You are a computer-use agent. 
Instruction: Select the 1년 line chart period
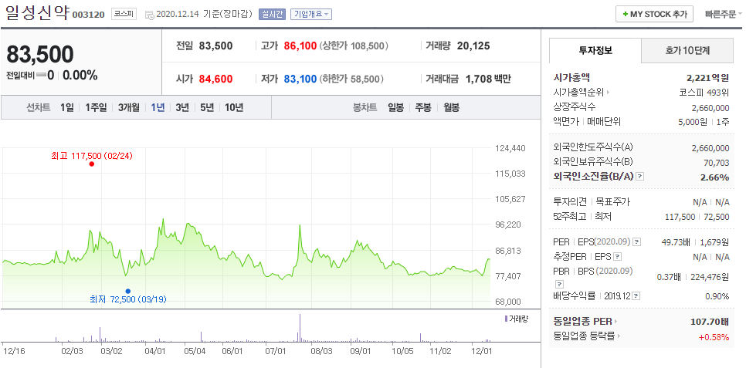click(x=158, y=107)
